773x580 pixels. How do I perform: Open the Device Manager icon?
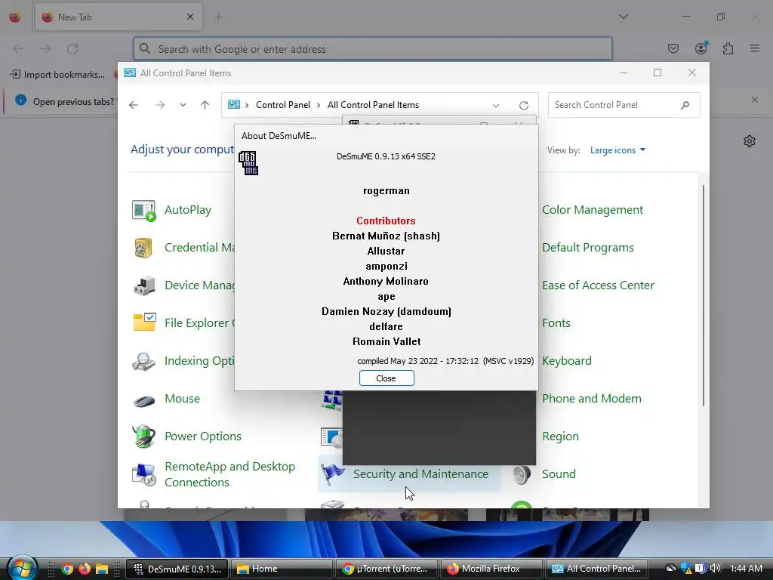(144, 285)
